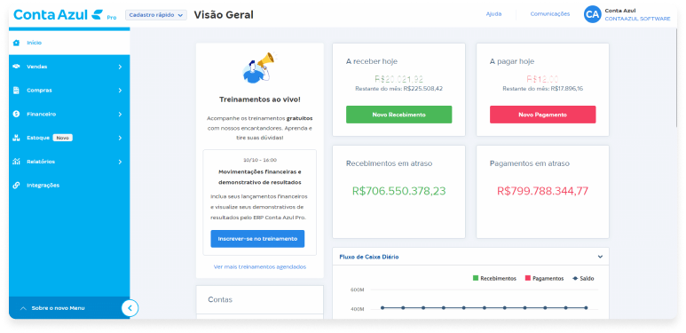Click the Início home icon in sidebar

point(17,43)
